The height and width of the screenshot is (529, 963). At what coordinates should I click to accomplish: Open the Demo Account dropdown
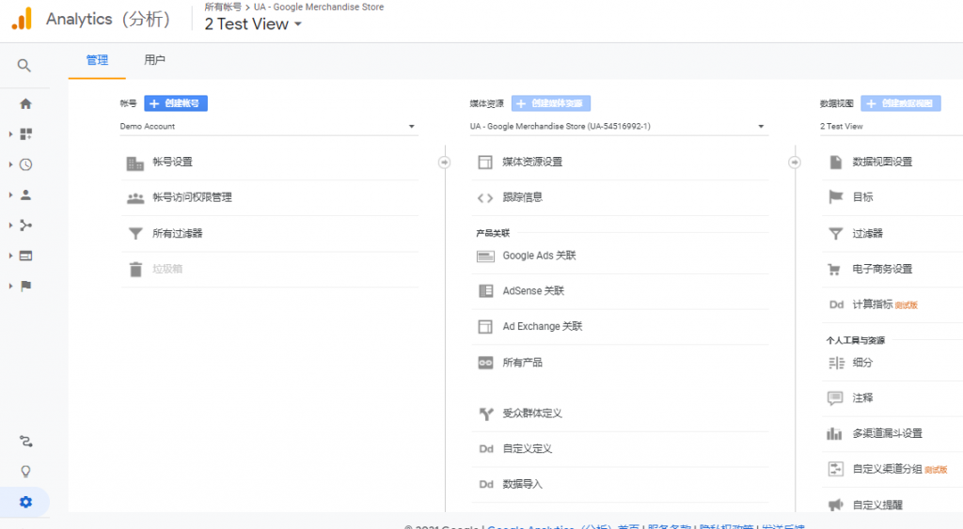(269, 127)
